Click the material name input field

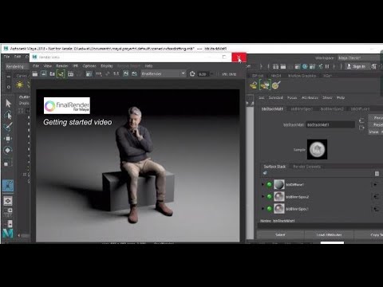pyautogui.click(x=330, y=124)
